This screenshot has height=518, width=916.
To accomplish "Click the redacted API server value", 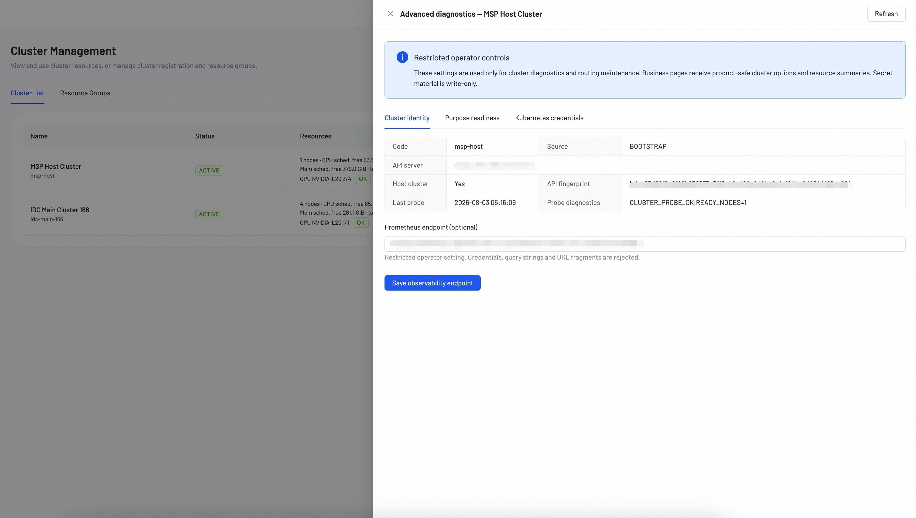I will click(494, 165).
